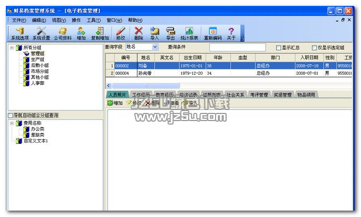361x217 pixels.
Task: Open the 编辑(E) menu
Action: 39,20
